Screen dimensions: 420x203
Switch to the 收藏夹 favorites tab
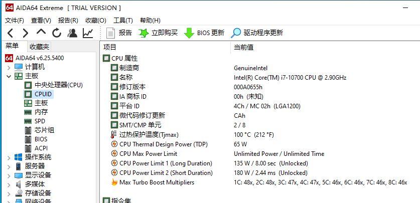[x=39, y=47]
